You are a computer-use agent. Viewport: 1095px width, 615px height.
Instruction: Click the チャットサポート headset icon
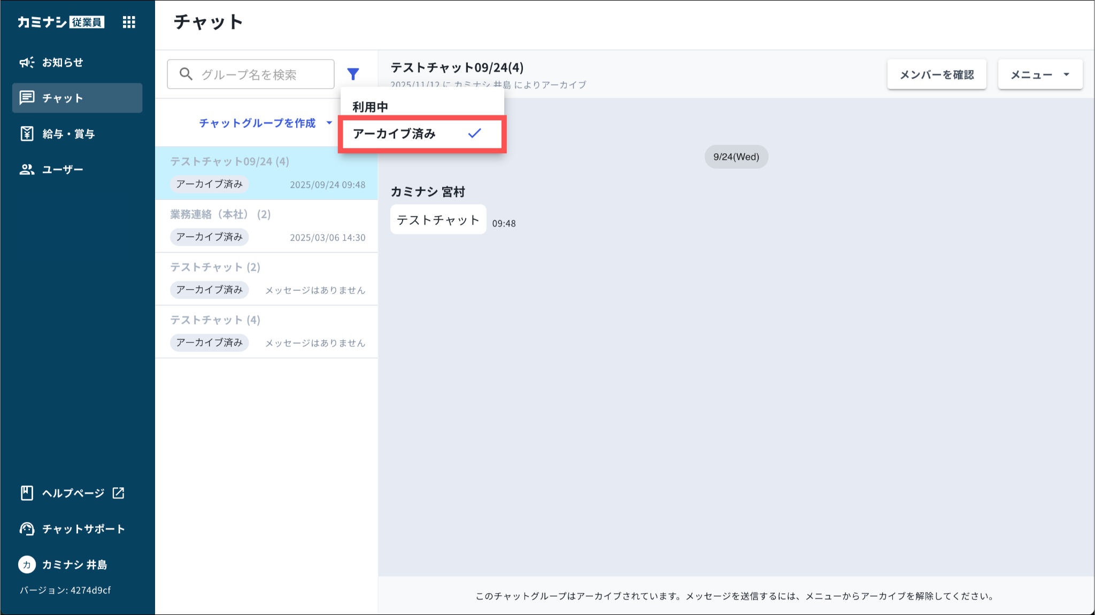27,529
